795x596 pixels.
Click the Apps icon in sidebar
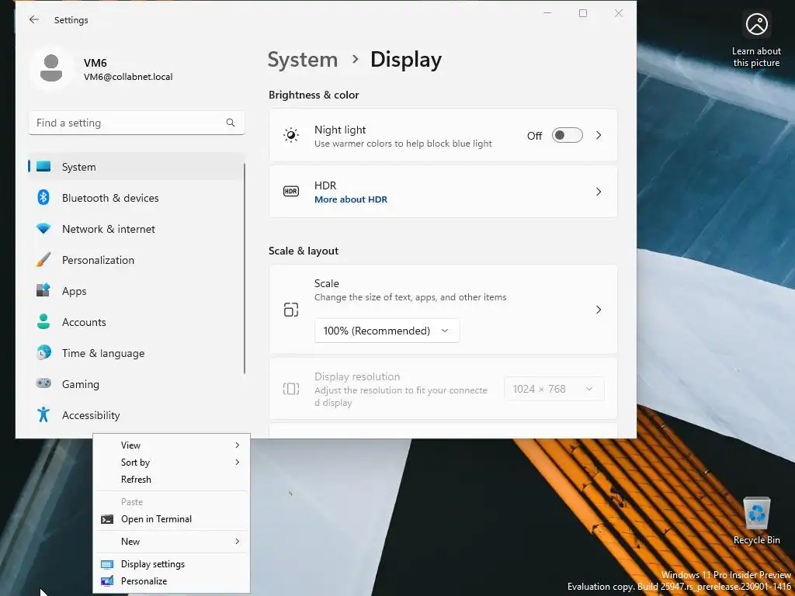(43, 290)
